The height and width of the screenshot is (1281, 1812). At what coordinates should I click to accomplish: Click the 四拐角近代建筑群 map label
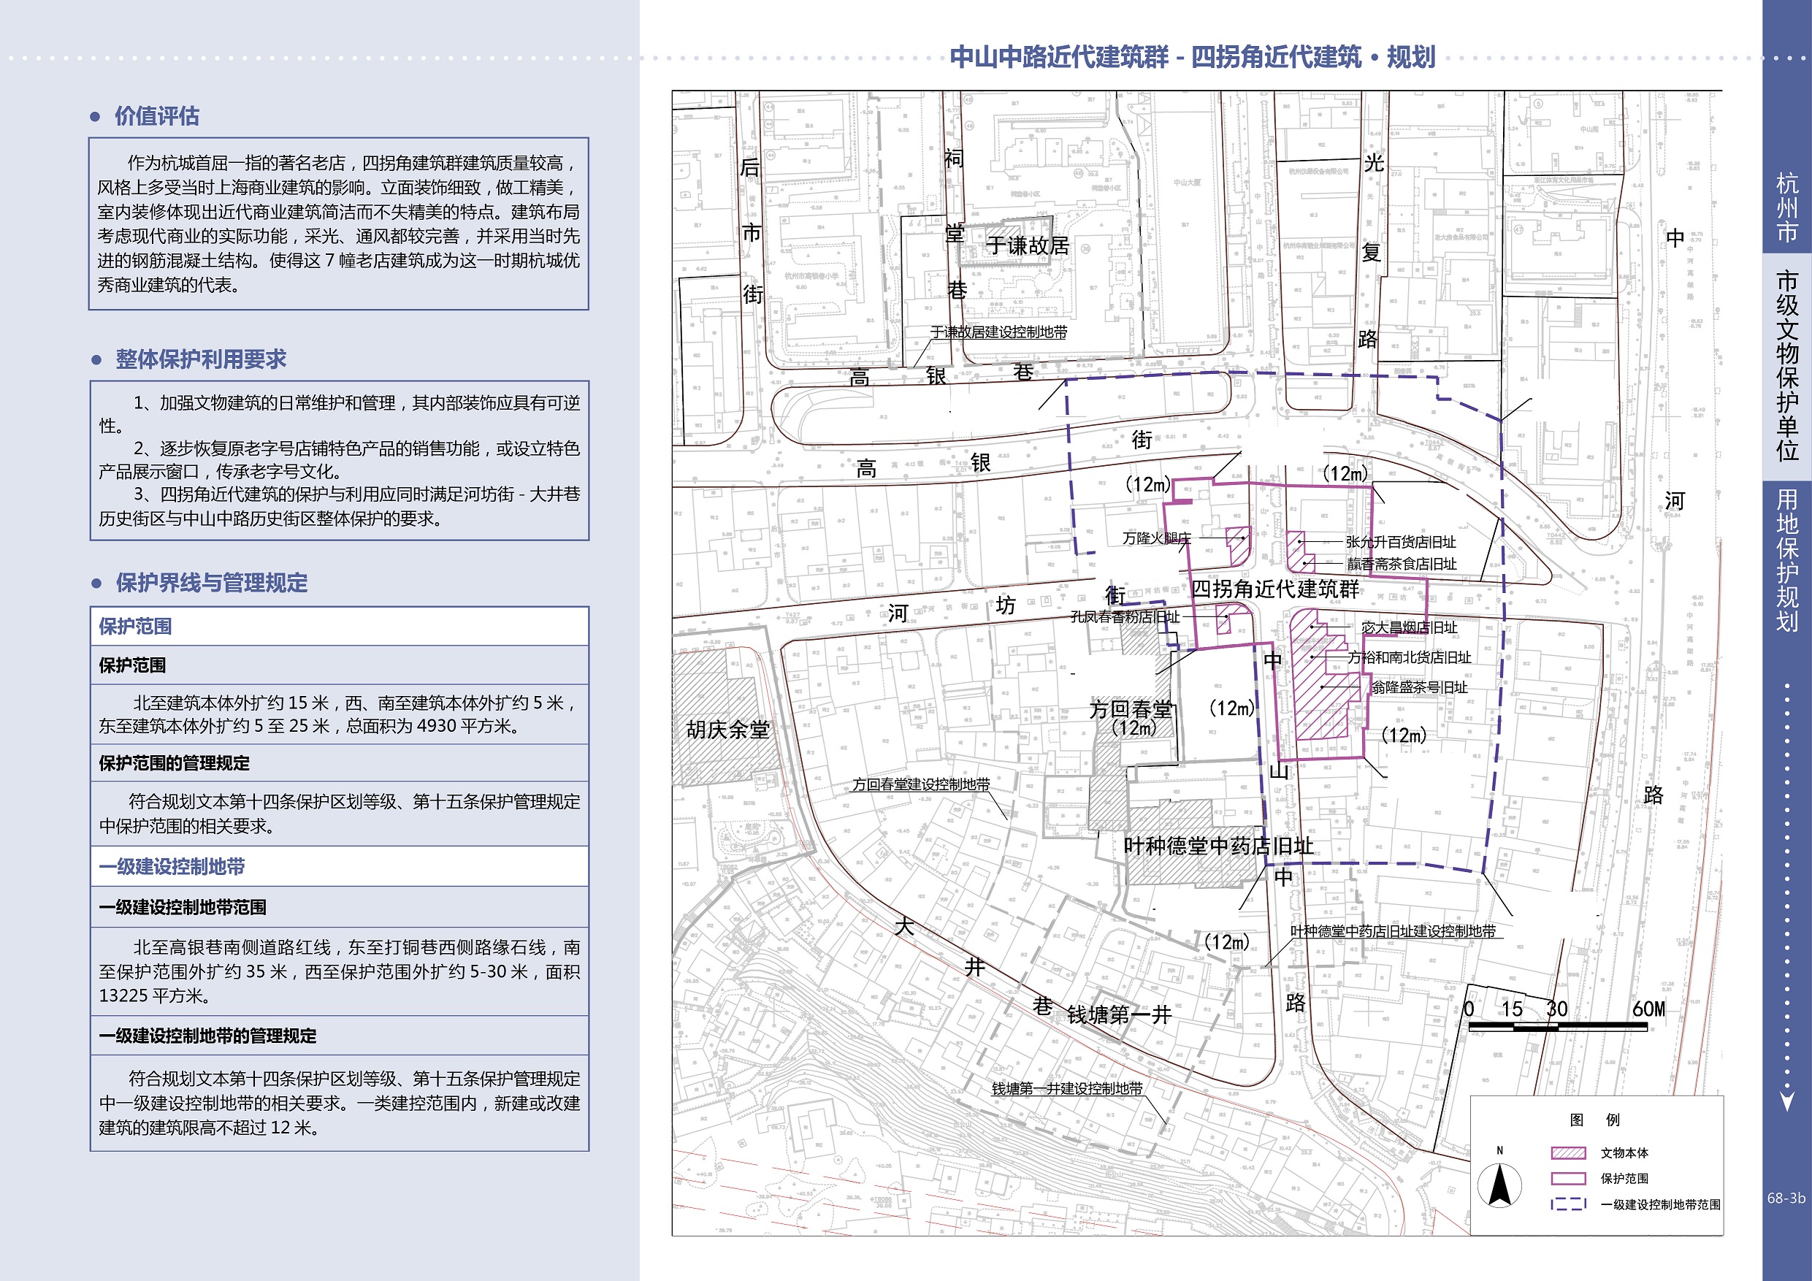tap(1274, 589)
